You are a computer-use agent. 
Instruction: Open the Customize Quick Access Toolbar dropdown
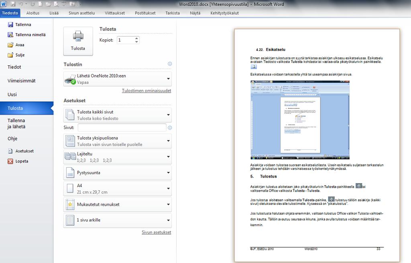click(81, 4)
